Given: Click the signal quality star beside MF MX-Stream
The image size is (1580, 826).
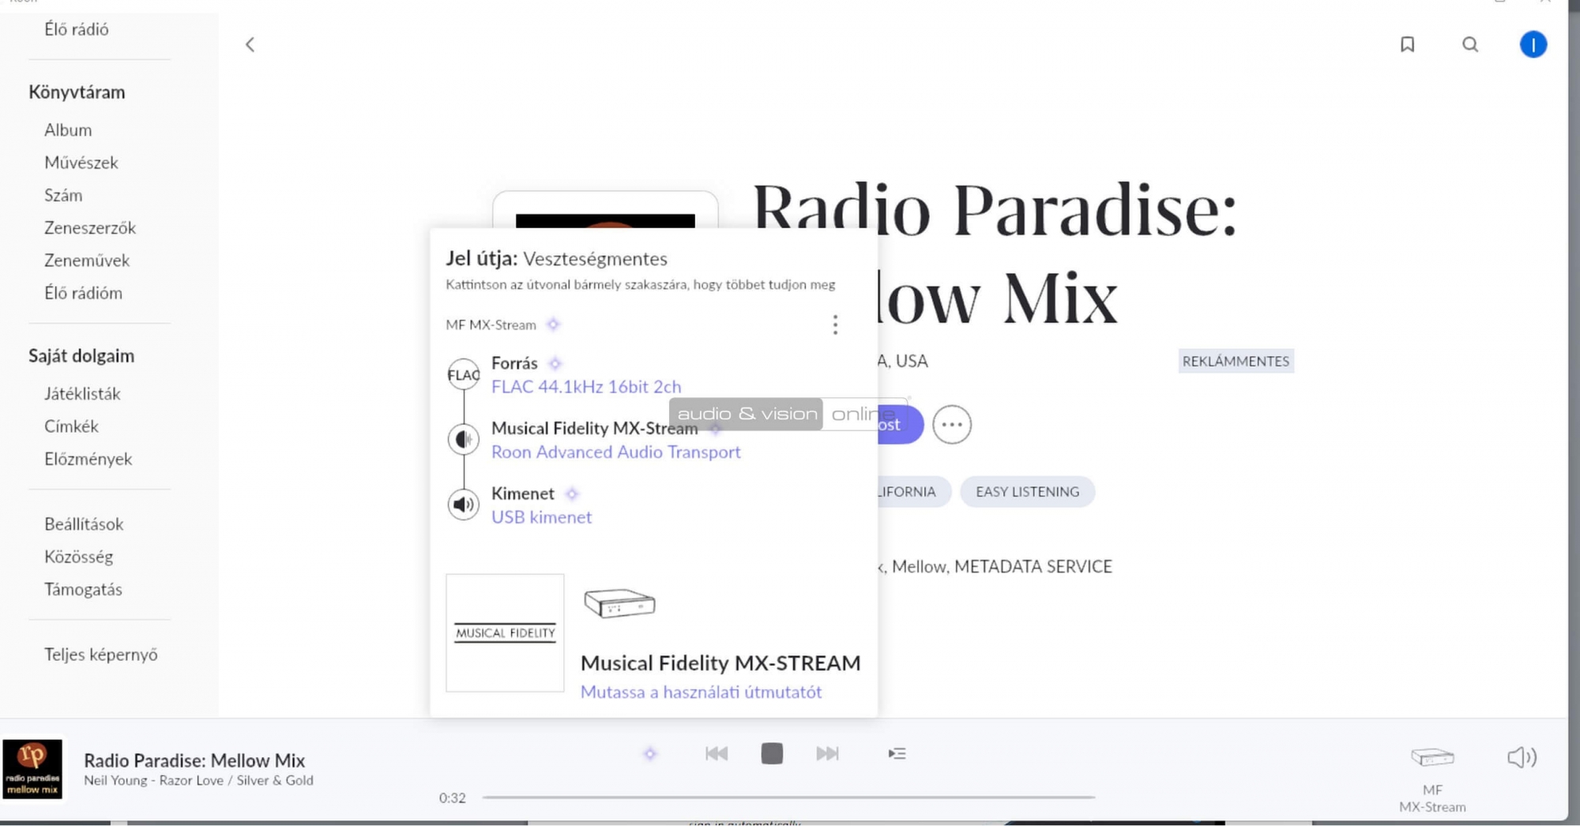Looking at the screenshot, I should click(553, 325).
